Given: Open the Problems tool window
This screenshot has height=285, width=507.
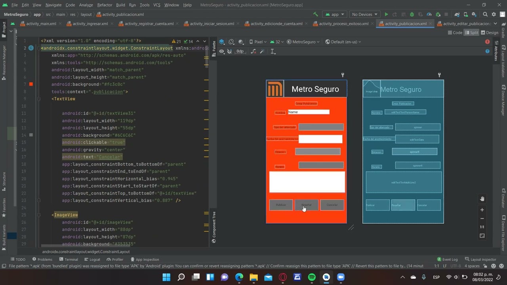Looking at the screenshot, I should pyautogui.click(x=42, y=260).
